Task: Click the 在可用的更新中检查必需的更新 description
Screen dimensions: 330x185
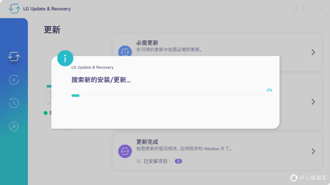Action: [169, 50]
